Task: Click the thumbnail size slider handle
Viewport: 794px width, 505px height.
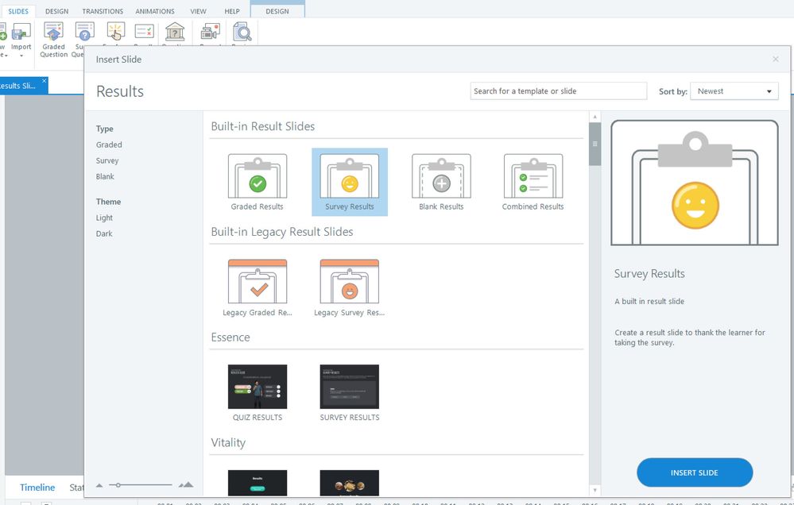Action: [118, 484]
